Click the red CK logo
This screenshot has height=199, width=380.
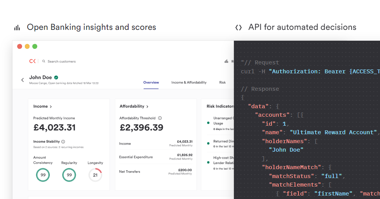coord(33,61)
